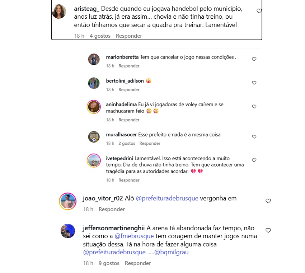Open joao_vitor_r02's story ring avatar
305x273 pixels.
(x=68, y=202)
